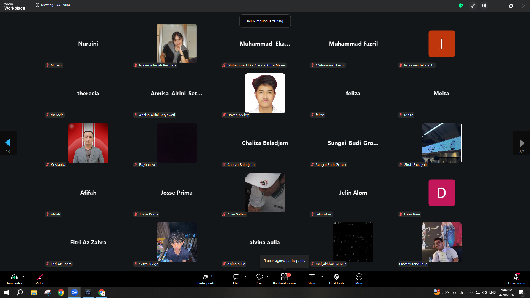Click the Jelin Alom name label
Viewport: 530px width, 298px height.
322,214
